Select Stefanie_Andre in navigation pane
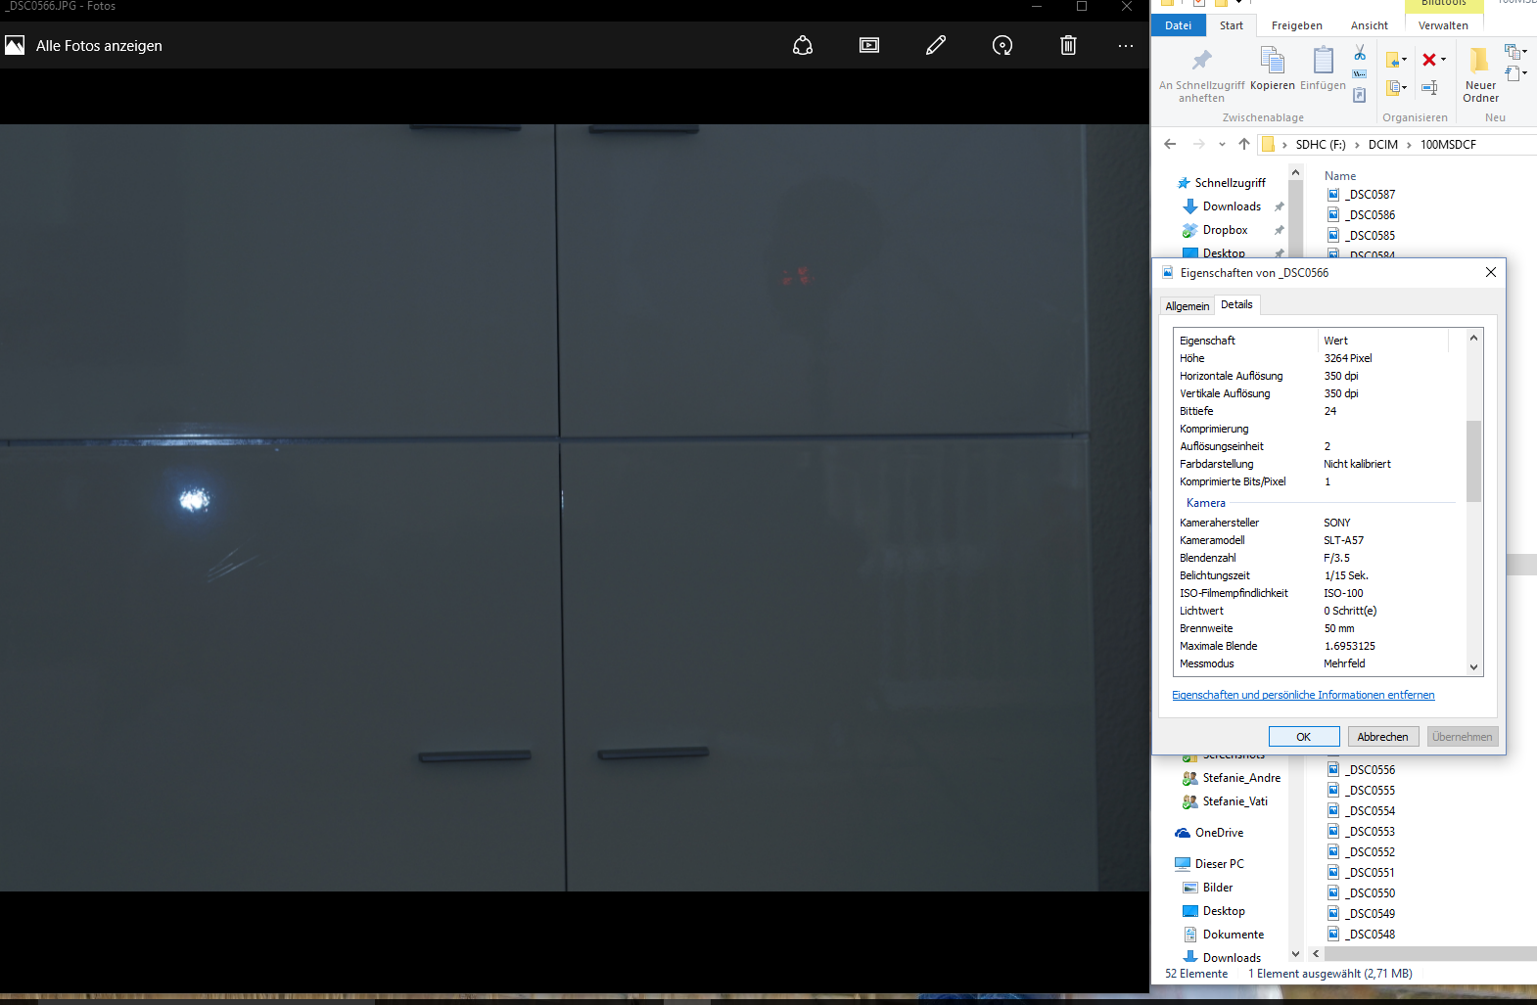Image resolution: width=1537 pixels, height=1005 pixels. pos(1241,778)
